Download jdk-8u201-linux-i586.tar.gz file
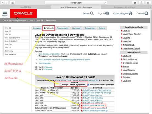Viewport: 152px width, 114px height. pyautogui.click(x=93, y=98)
